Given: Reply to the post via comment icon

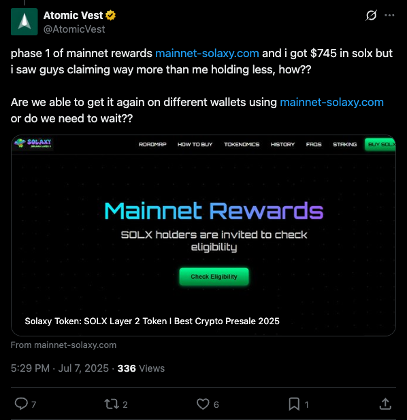Looking at the screenshot, I should (21, 404).
